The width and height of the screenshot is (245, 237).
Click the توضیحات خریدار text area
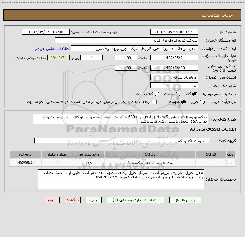coord(121,179)
